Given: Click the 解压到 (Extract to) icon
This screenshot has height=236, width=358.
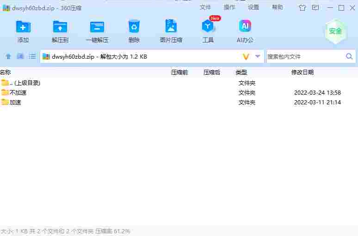Looking at the screenshot, I should (60, 27).
